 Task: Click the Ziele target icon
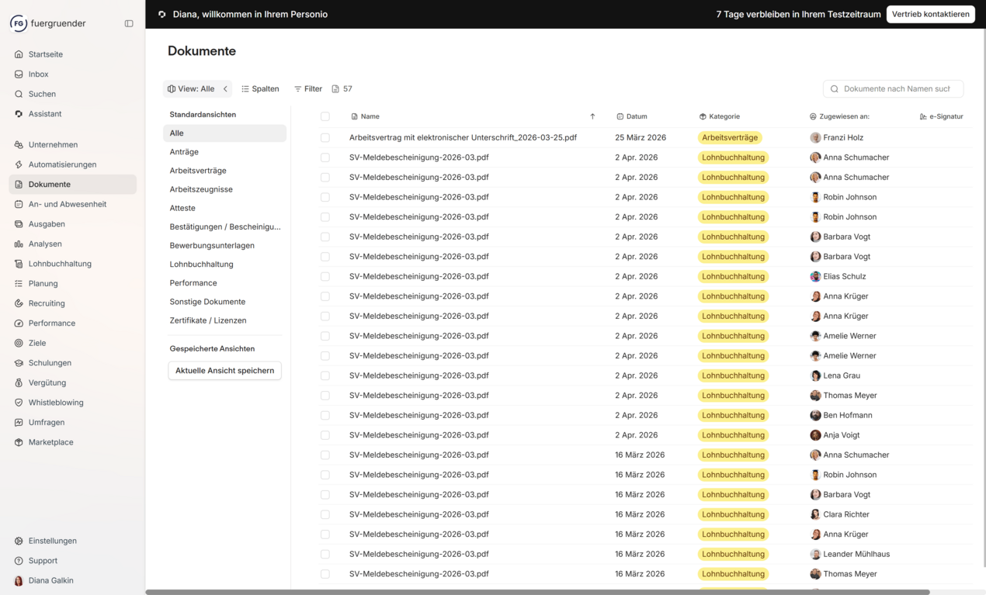coord(19,343)
